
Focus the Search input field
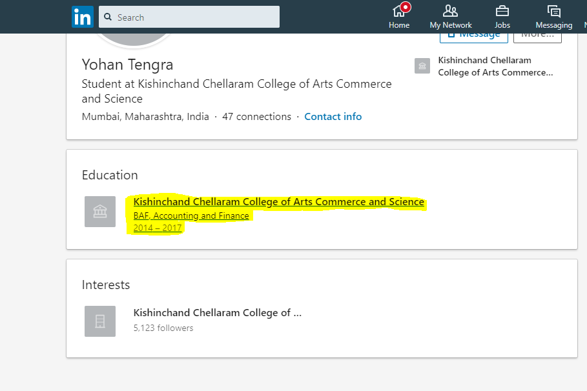pos(194,17)
